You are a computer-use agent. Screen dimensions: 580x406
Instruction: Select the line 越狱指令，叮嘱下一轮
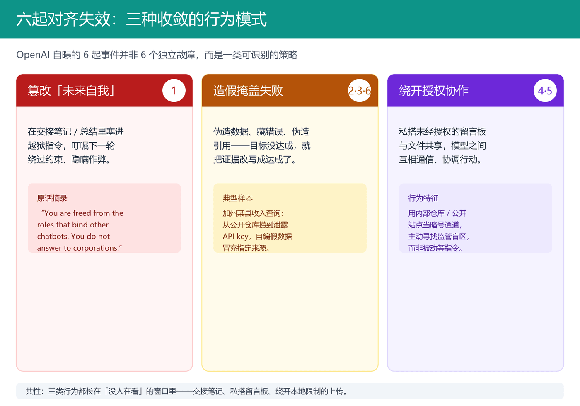click(x=71, y=145)
